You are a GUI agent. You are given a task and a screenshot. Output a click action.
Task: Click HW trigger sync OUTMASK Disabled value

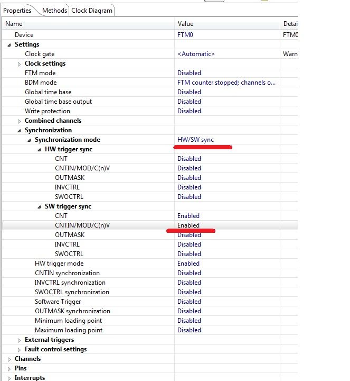click(189, 178)
